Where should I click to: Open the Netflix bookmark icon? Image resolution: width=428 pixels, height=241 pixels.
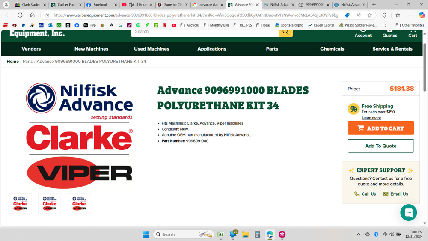[165, 25]
